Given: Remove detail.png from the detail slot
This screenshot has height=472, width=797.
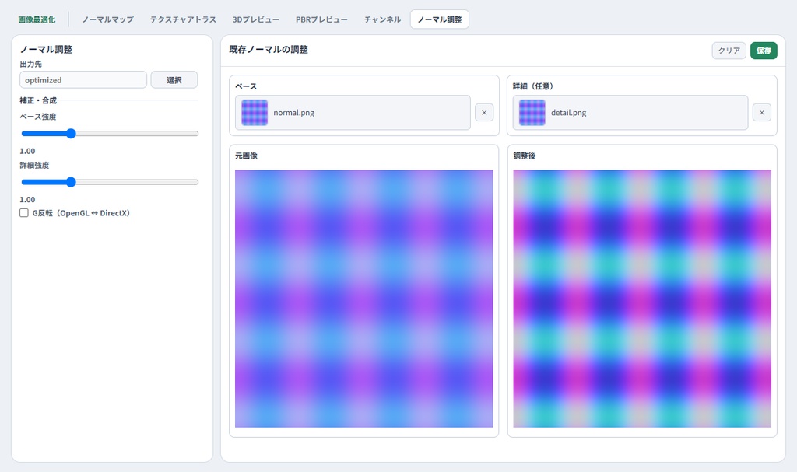Looking at the screenshot, I should pos(761,113).
